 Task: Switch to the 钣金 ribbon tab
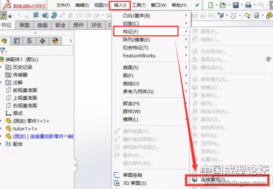pos(61,25)
